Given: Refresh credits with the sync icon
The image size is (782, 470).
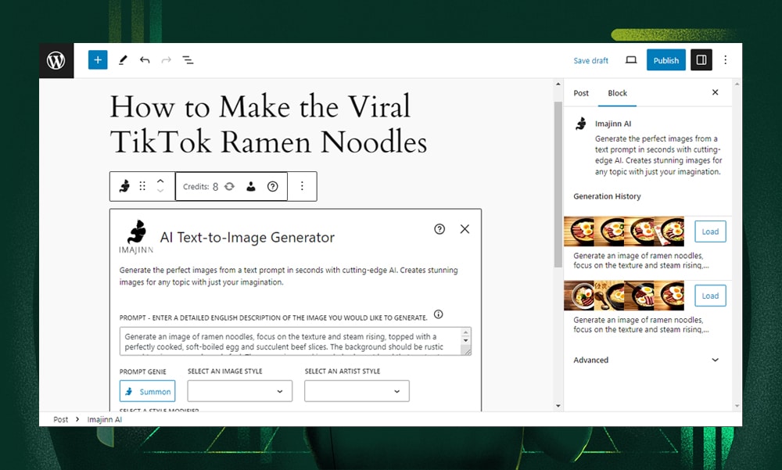Looking at the screenshot, I should click(x=229, y=187).
